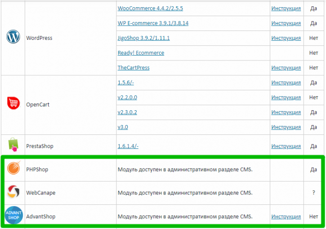Viewport: 326px width, 229px height.
Task: Open Инструкция for PrestaShop row
Action: (x=286, y=146)
